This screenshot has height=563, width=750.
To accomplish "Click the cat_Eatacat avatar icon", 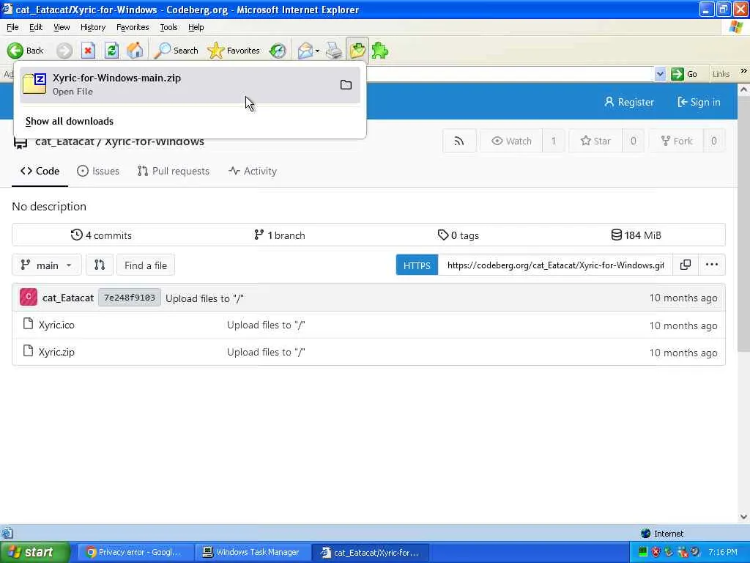I will click(29, 298).
